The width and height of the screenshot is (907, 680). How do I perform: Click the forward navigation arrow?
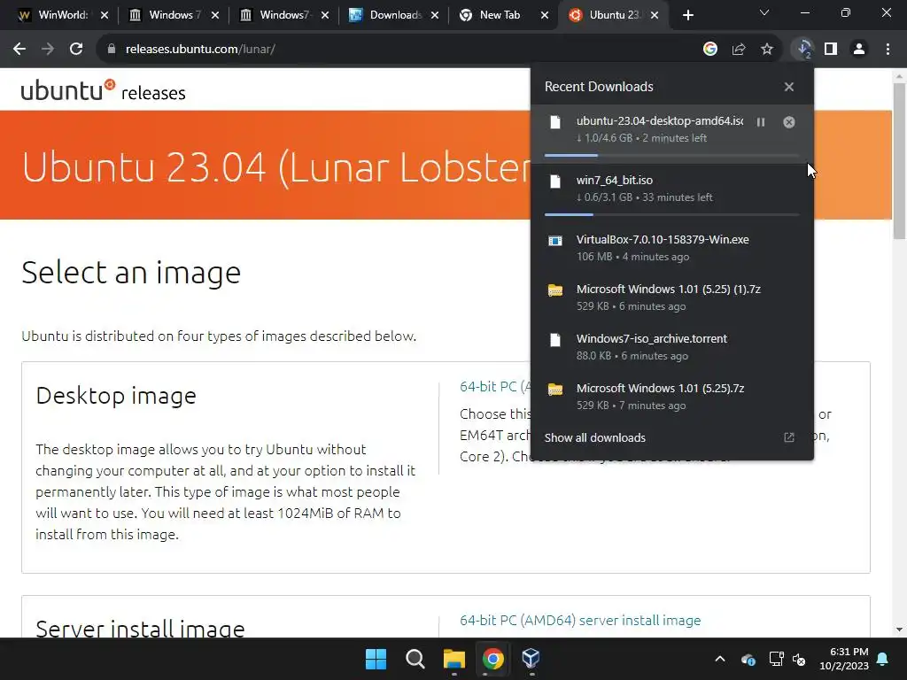tap(48, 50)
